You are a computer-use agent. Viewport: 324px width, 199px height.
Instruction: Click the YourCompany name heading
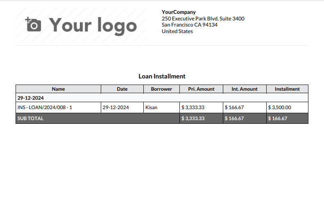pos(179,12)
